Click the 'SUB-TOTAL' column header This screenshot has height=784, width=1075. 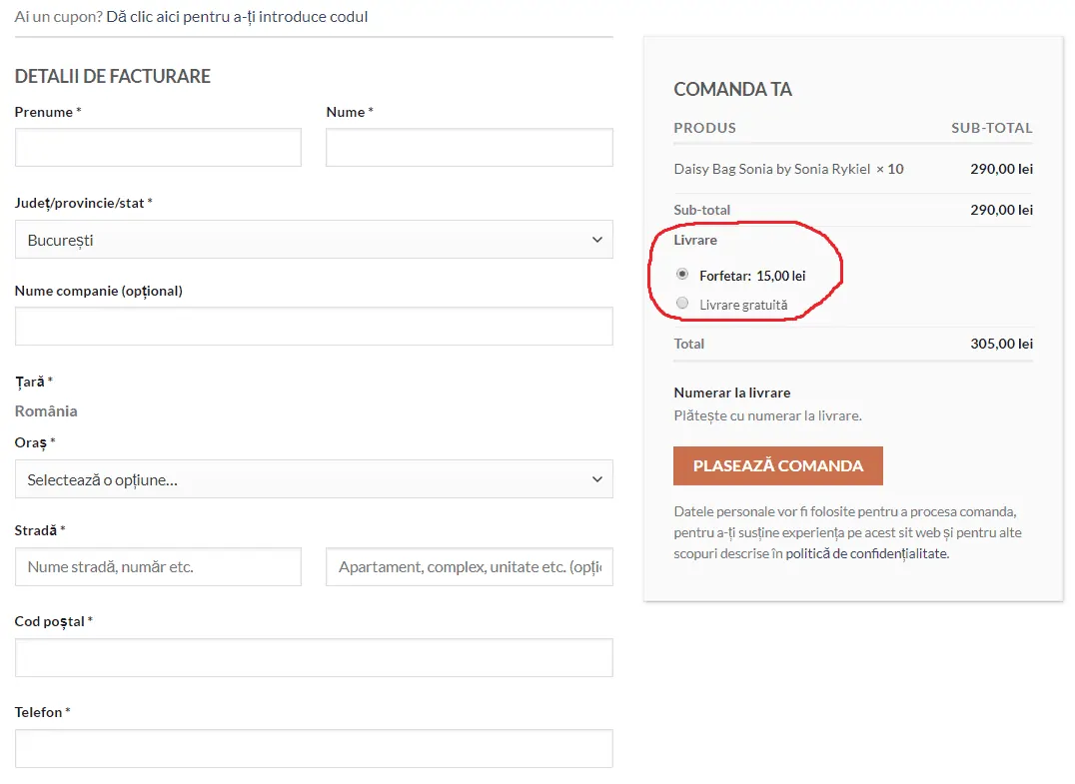(991, 128)
